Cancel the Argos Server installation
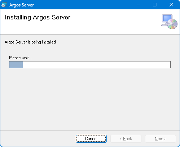Viewport: 180px width, 147px height. [x=91, y=139]
